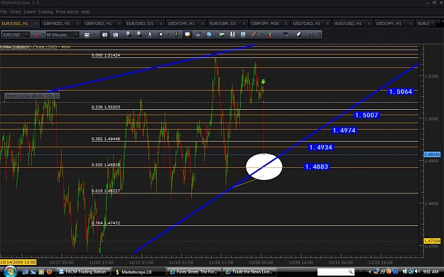
Task: Open Forex Street taskbar window
Action: (x=194, y=272)
